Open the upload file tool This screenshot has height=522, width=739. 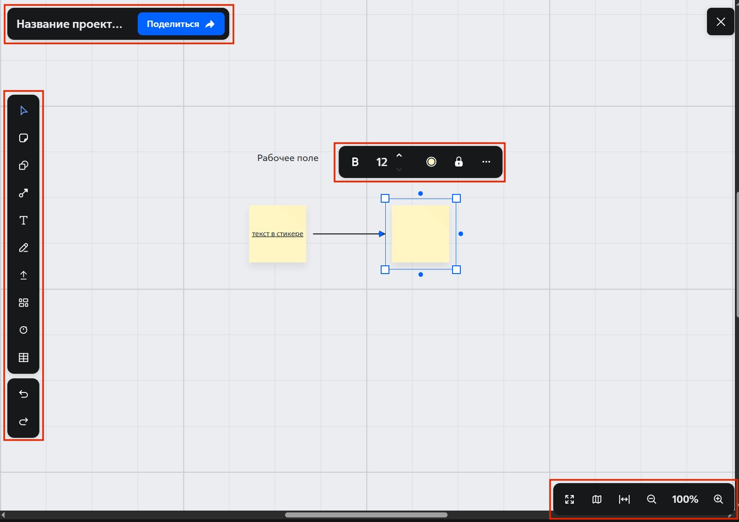pos(24,275)
